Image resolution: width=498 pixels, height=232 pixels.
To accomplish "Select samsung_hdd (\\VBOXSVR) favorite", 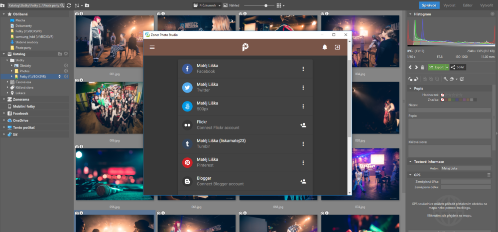I will point(34,36).
